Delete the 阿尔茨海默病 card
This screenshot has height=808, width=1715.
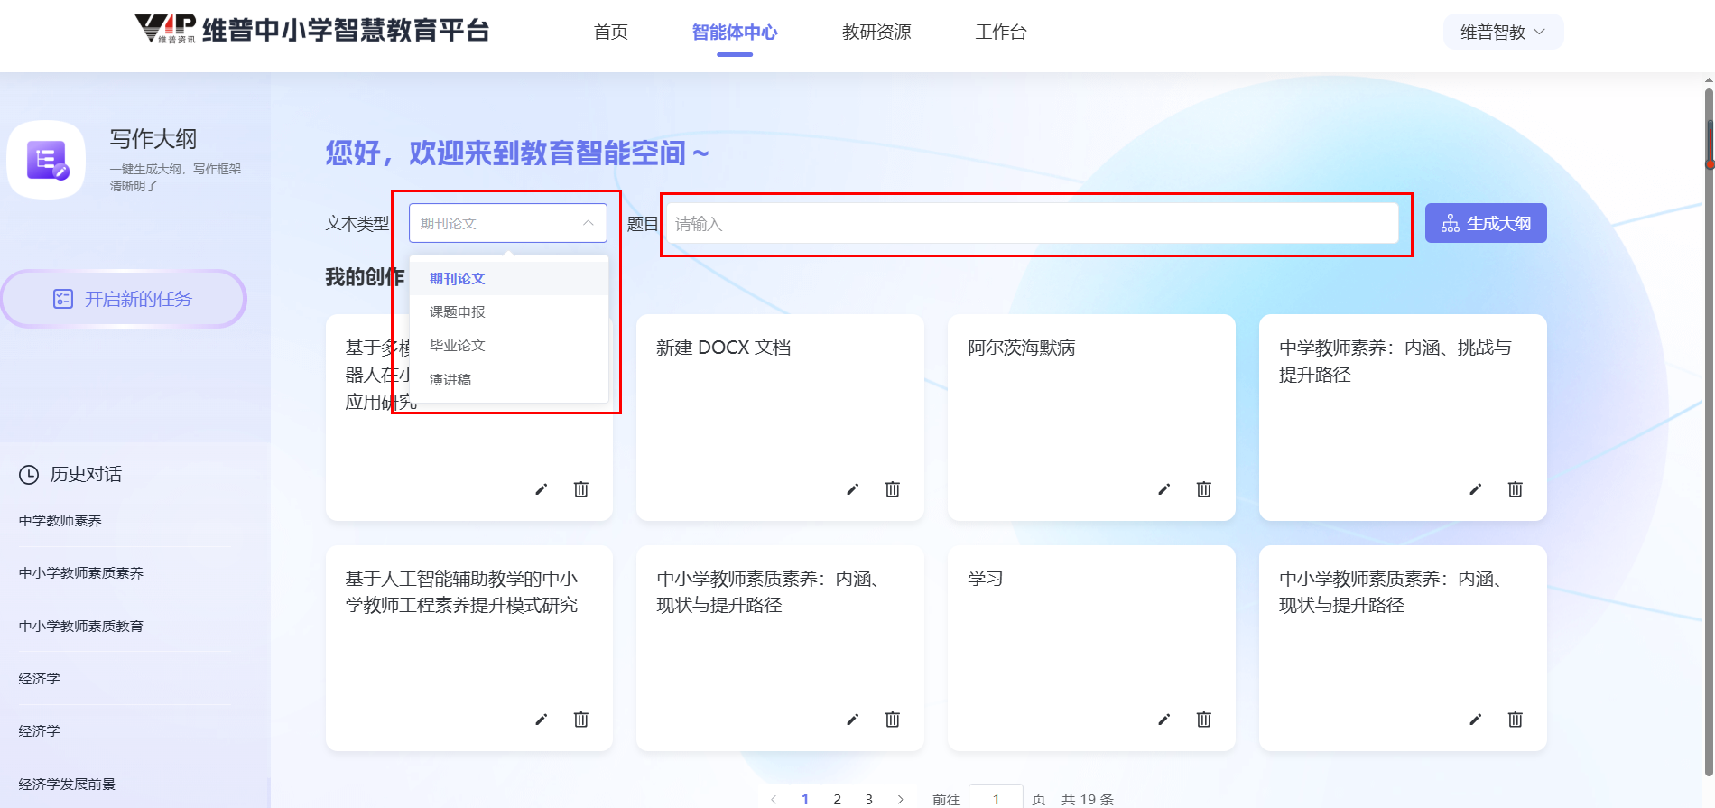coord(1204,489)
